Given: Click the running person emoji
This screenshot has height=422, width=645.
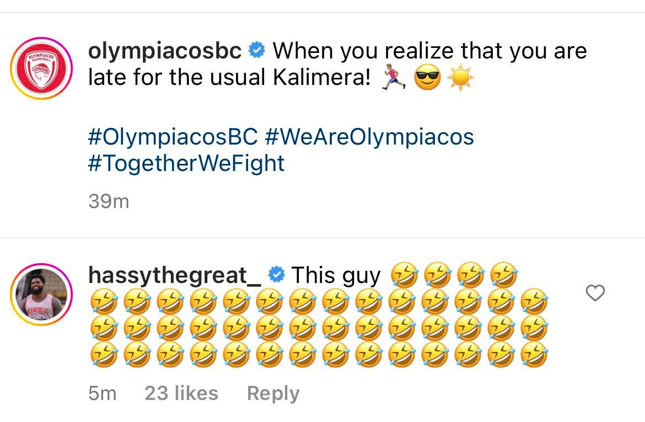Looking at the screenshot, I should coord(394,79).
